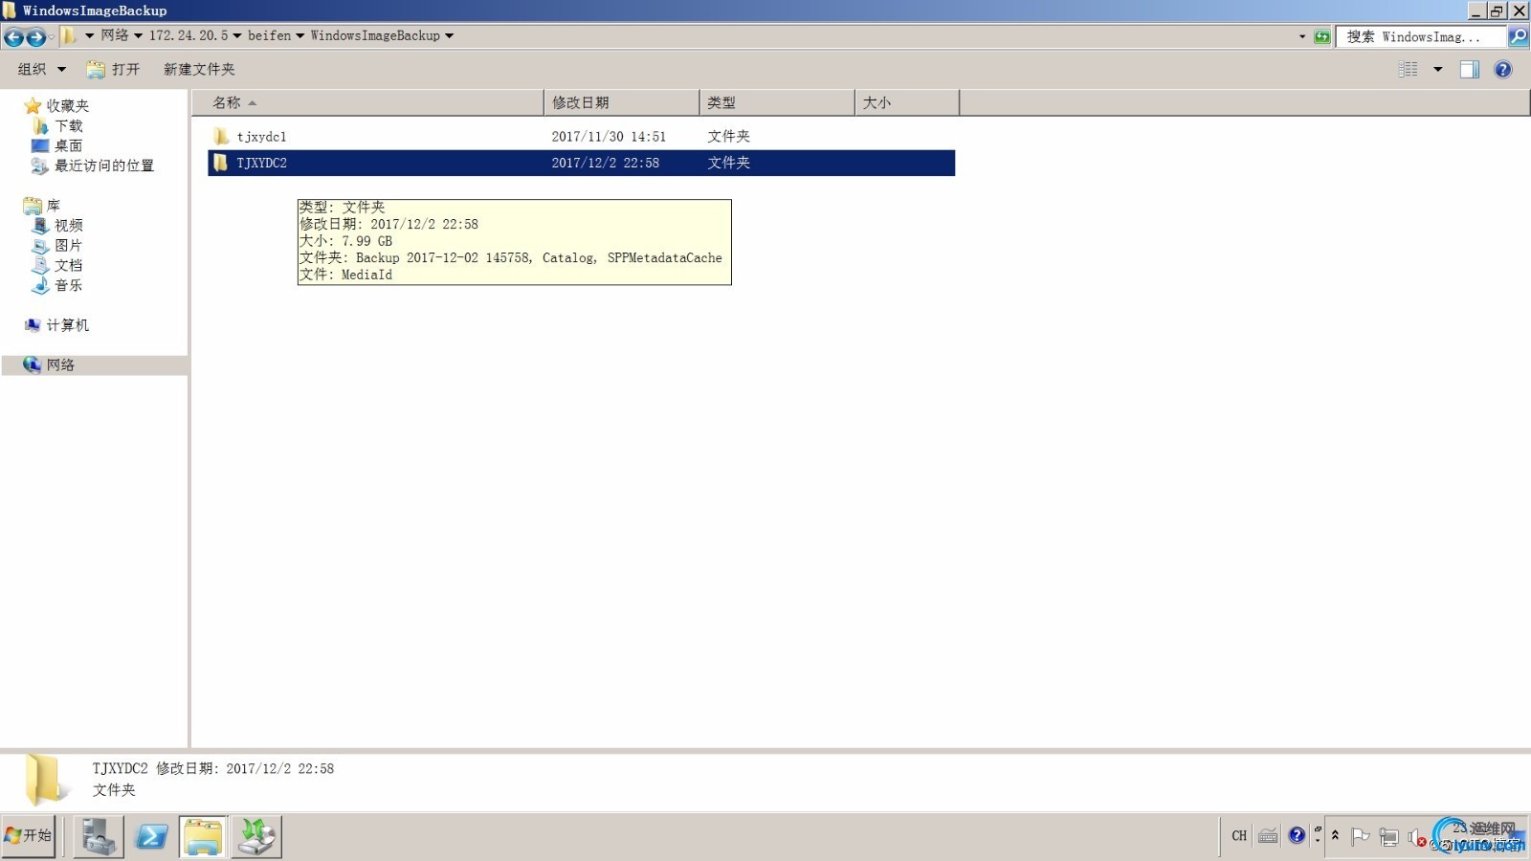Sort by 名称 column header
The height and width of the screenshot is (861, 1531).
(367, 102)
